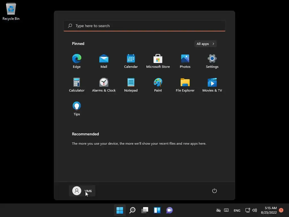Image resolution: width=289 pixels, height=217 pixels.
Task: Open taskbar Search
Action: click(132, 210)
